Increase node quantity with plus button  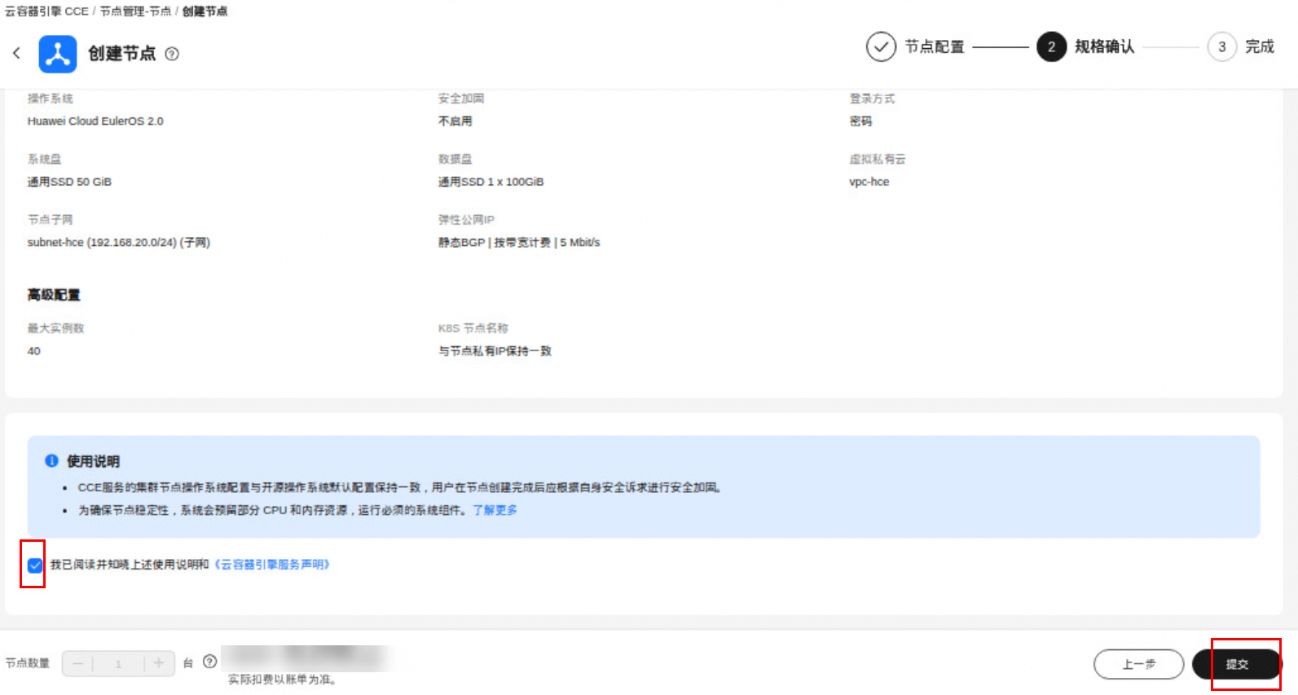click(x=159, y=663)
